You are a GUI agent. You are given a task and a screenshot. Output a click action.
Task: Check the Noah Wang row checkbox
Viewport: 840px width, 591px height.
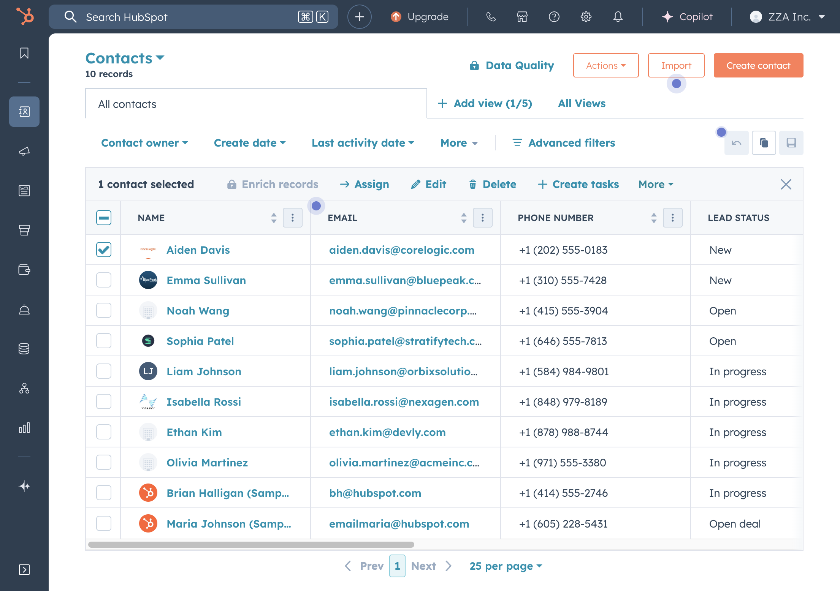click(104, 310)
